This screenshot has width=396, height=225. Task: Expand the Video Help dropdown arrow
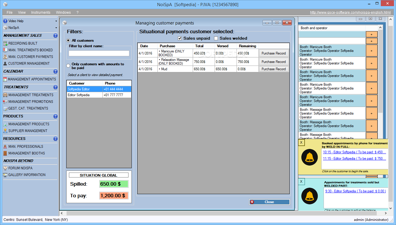(x=56, y=21)
